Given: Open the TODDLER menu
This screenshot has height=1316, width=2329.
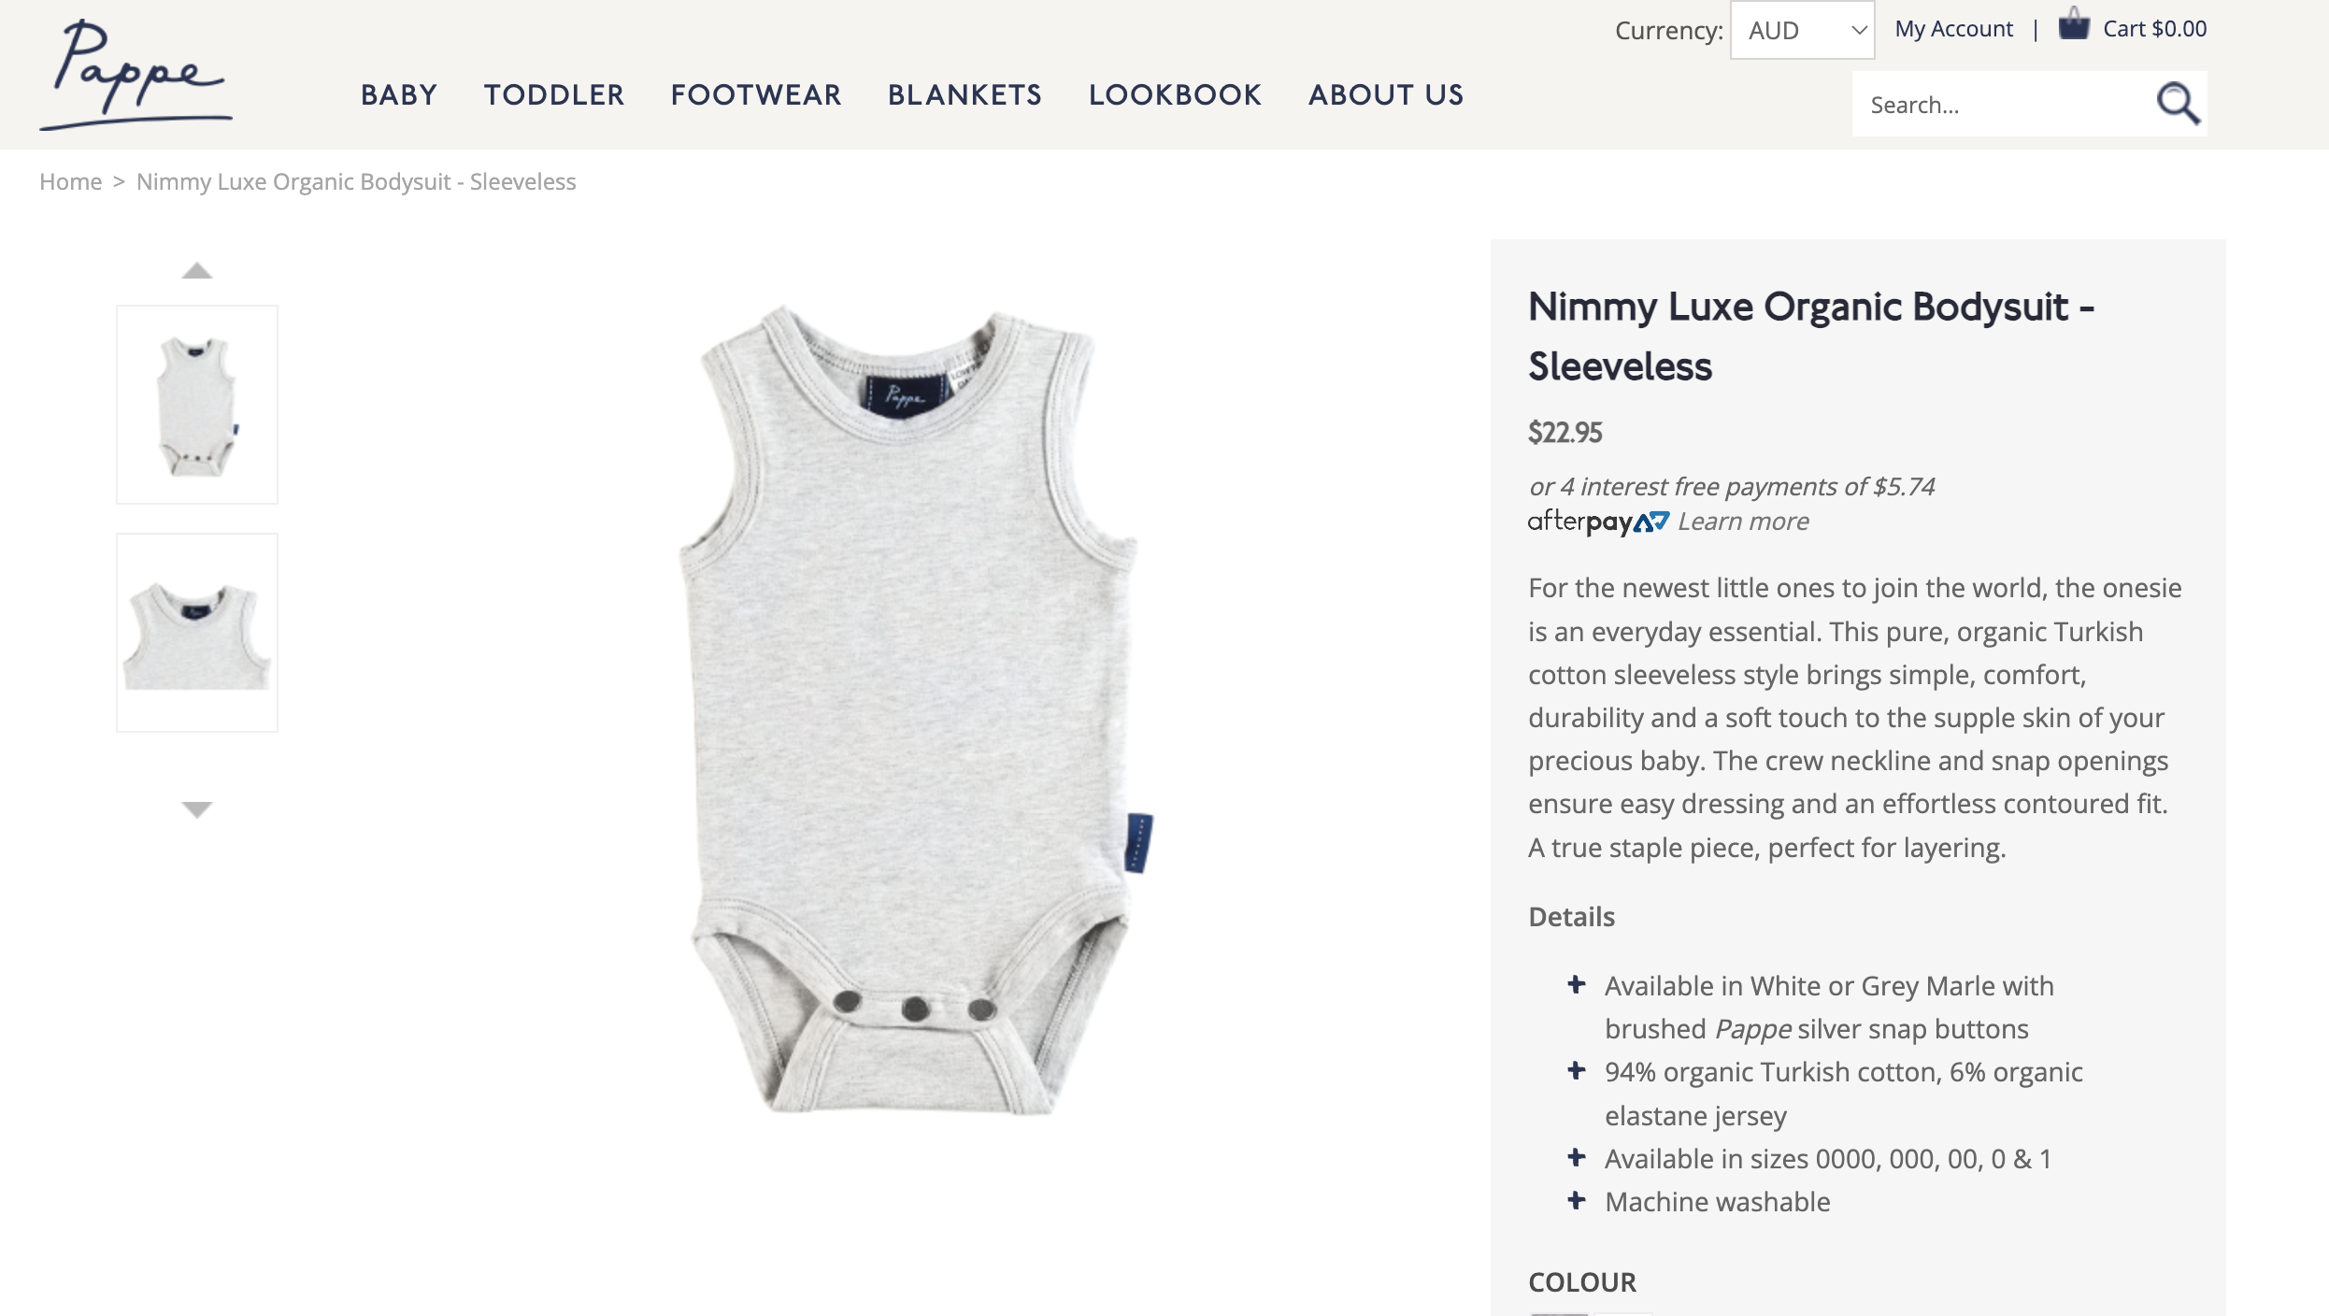Looking at the screenshot, I should click(x=554, y=95).
